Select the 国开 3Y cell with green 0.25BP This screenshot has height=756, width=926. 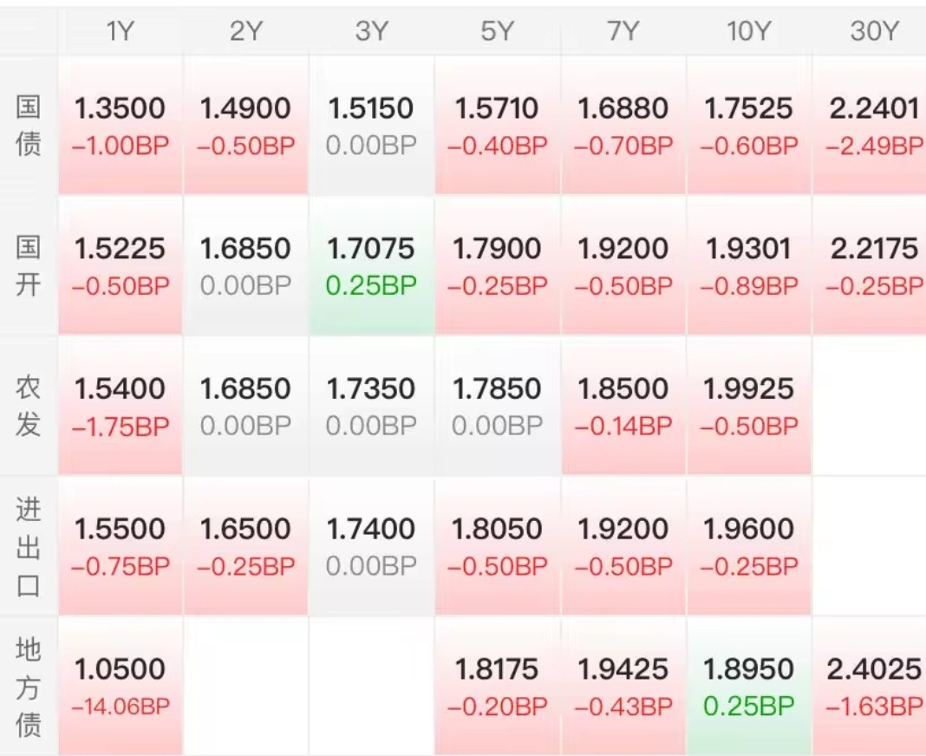[371, 266]
